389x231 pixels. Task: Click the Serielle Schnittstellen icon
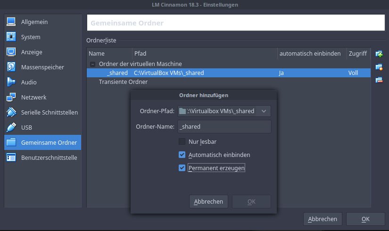click(x=11, y=112)
